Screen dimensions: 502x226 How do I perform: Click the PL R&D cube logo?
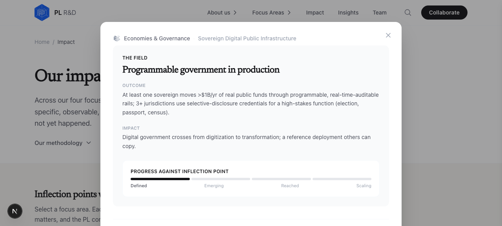[x=42, y=13]
